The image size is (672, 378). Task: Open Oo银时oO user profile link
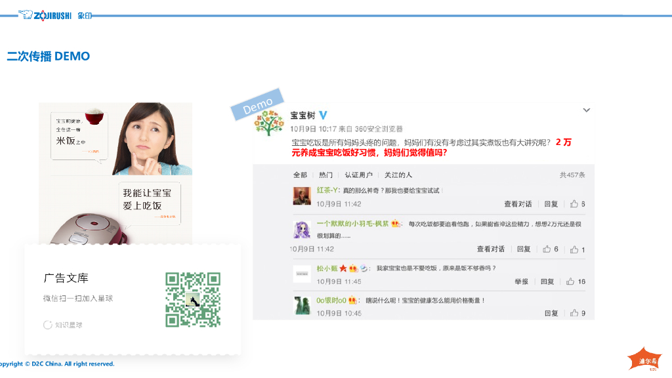point(331,301)
